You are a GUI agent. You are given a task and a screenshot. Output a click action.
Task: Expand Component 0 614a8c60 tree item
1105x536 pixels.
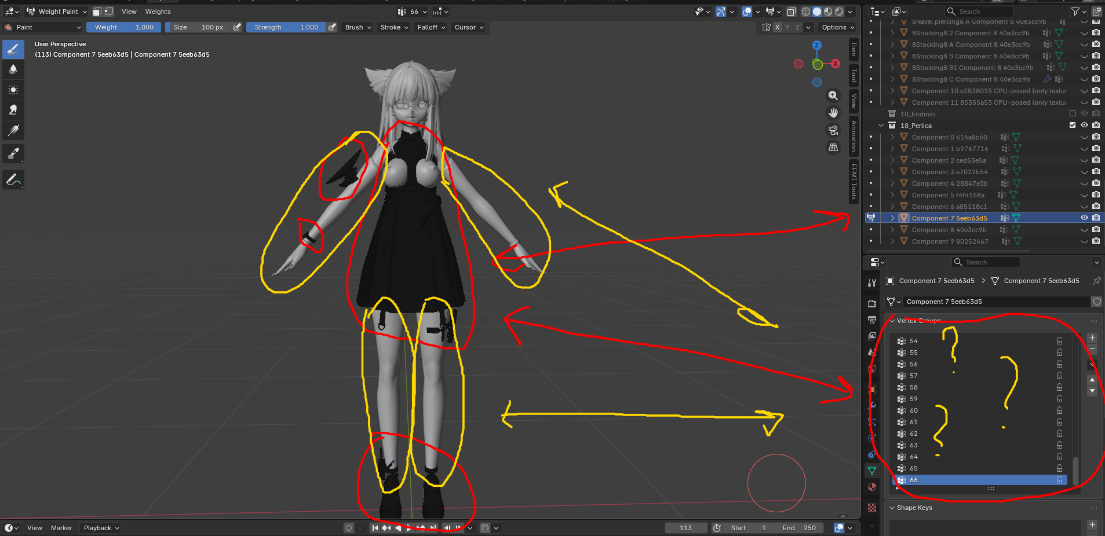coord(892,137)
